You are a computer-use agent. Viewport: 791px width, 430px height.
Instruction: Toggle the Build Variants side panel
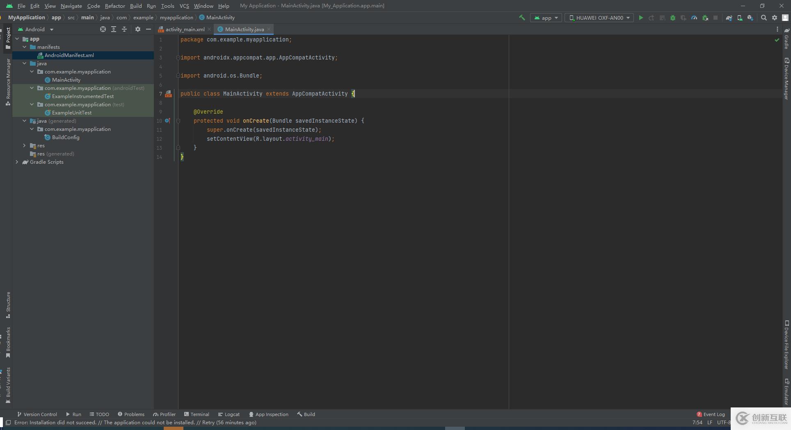[8, 385]
